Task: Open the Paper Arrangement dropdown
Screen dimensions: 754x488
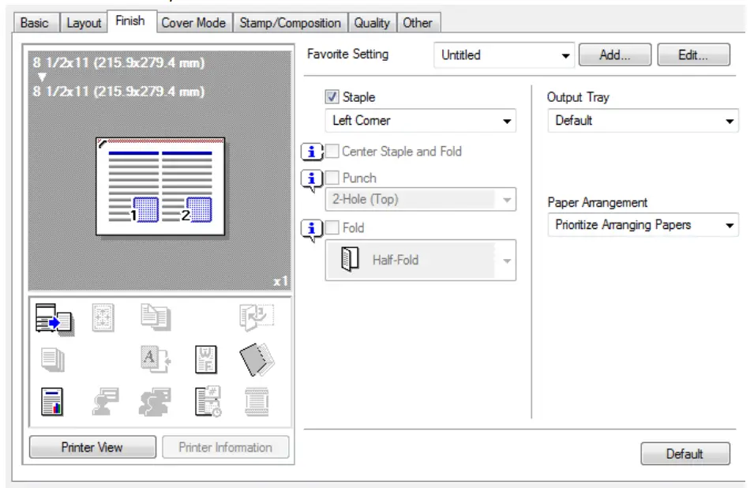Action: click(x=642, y=225)
